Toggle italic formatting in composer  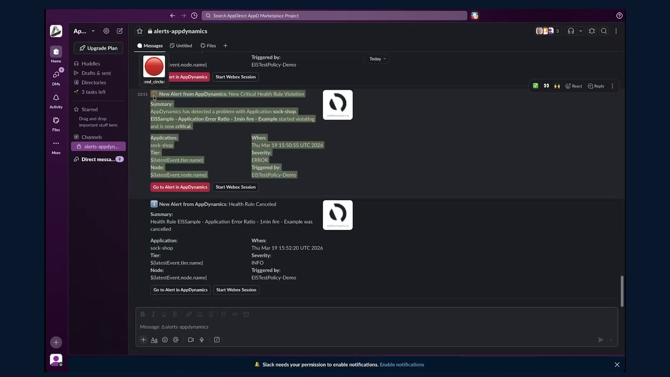pyautogui.click(x=153, y=314)
